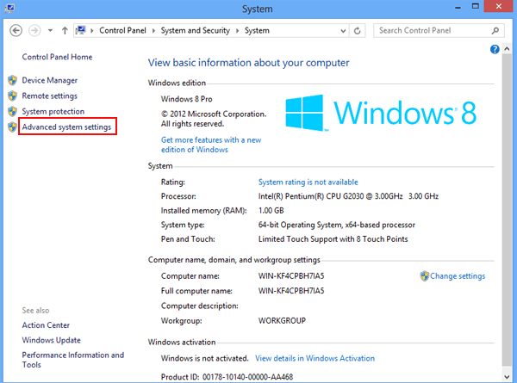The height and width of the screenshot is (383, 517).
Task: Open Device Manager
Action: [50, 80]
